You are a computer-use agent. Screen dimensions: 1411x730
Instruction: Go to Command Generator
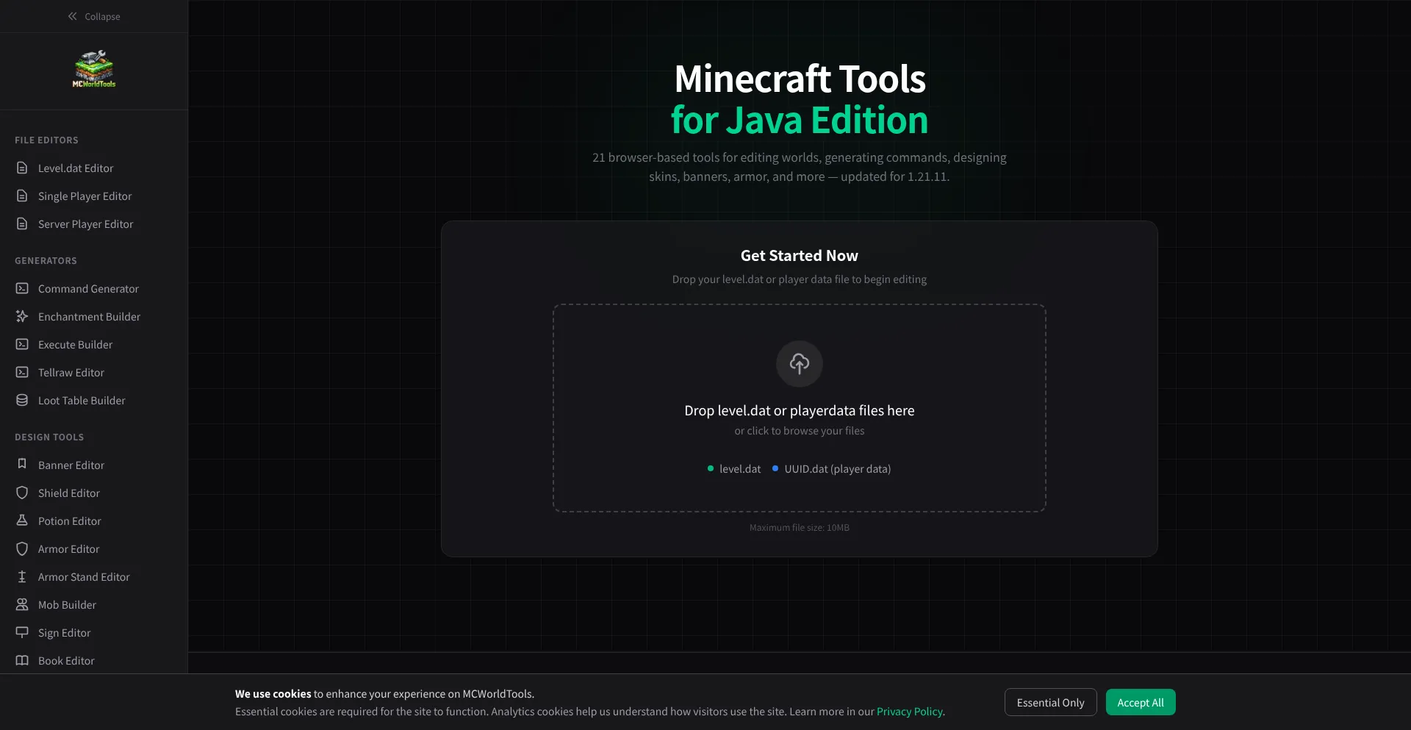point(94,289)
